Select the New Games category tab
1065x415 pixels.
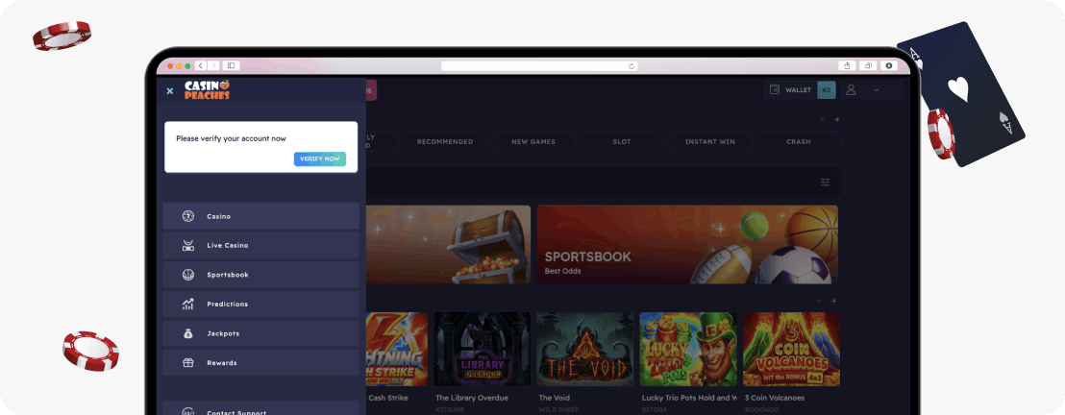[533, 141]
